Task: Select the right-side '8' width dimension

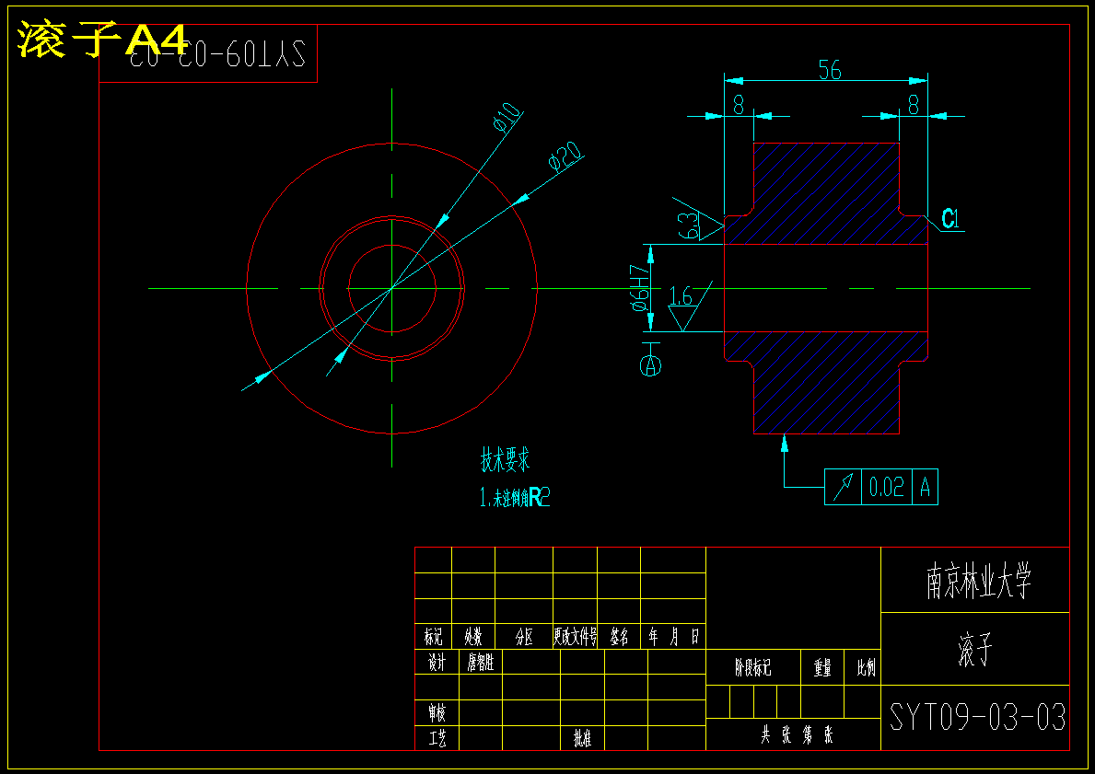Action: [914, 105]
